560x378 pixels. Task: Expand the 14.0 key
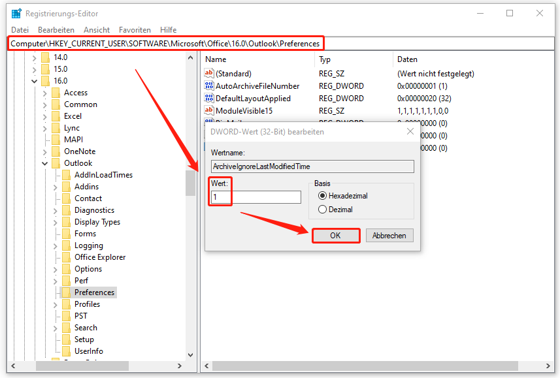click(34, 57)
